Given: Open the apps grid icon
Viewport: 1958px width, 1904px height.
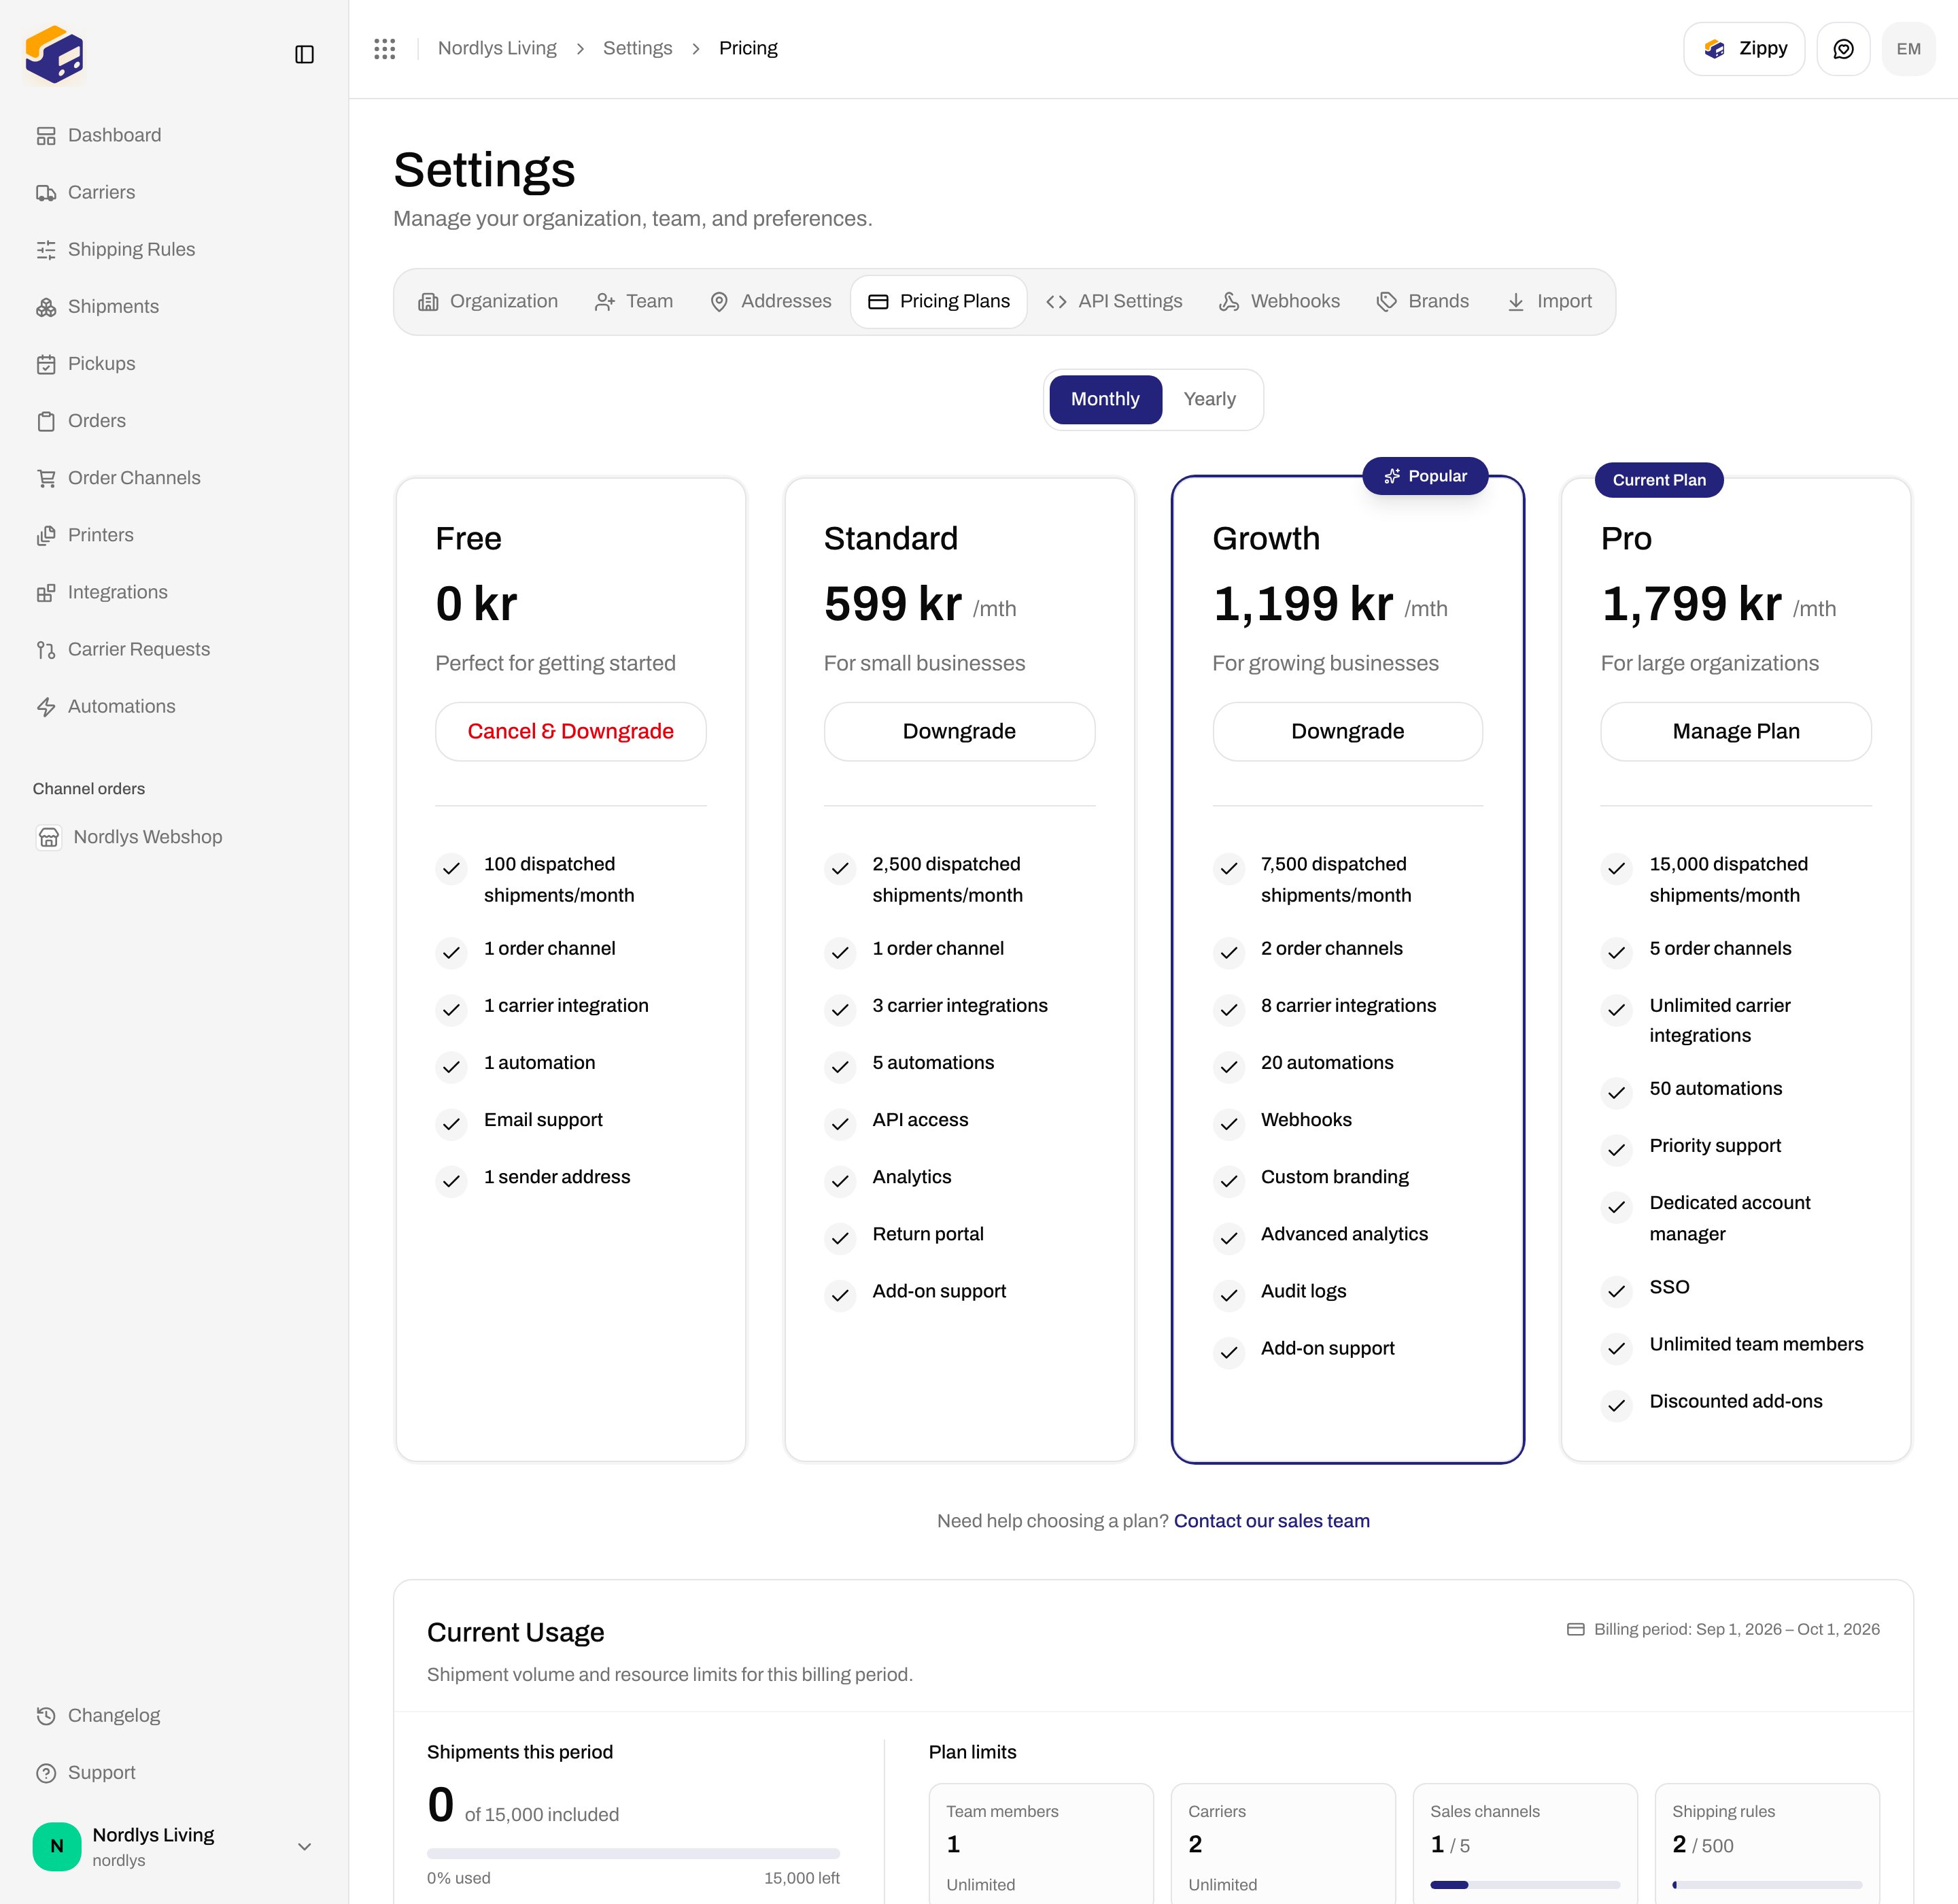Looking at the screenshot, I should coord(385,48).
